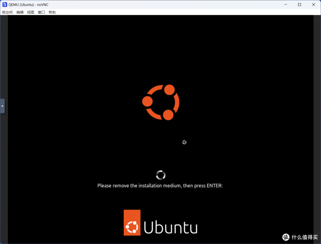Open the 编辑 menu

click(20, 12)
